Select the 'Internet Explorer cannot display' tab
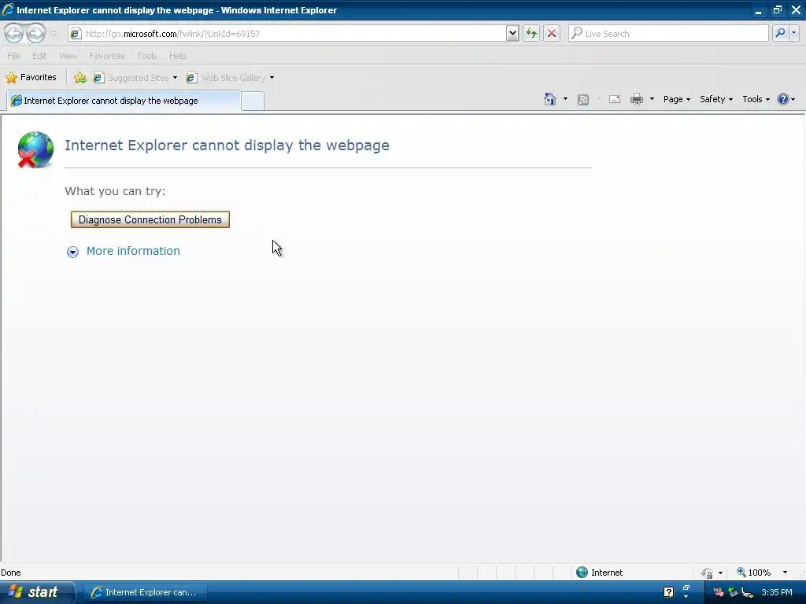The width and height of the screenshot is (806, 604). tap(124, 101)
